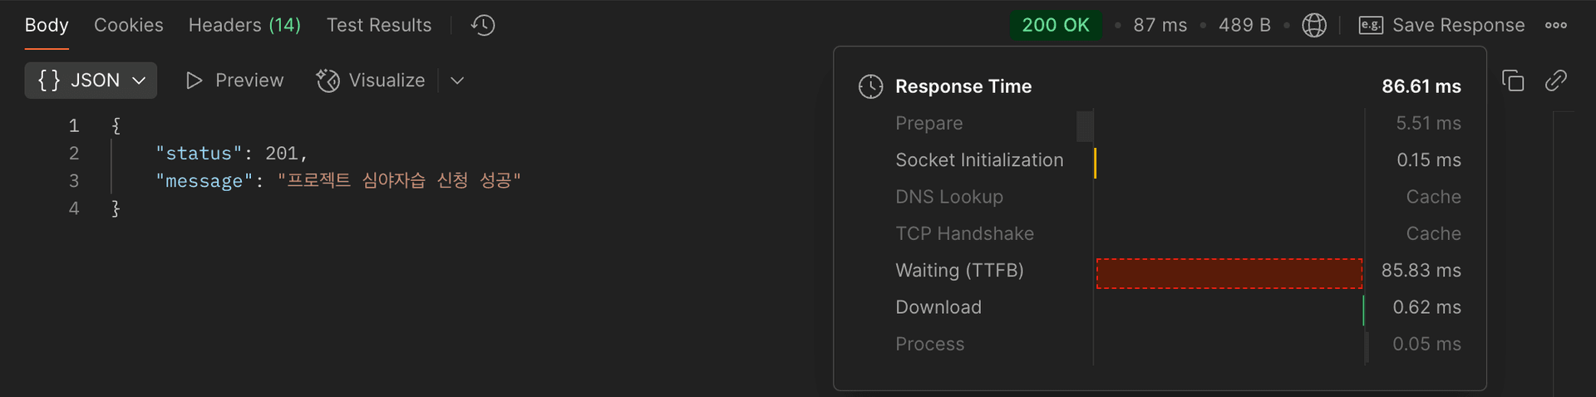Click the Response Time clock icon
Image resolution: width=1596 pixels, height=397 pixels.
click(x=870, y=86)
